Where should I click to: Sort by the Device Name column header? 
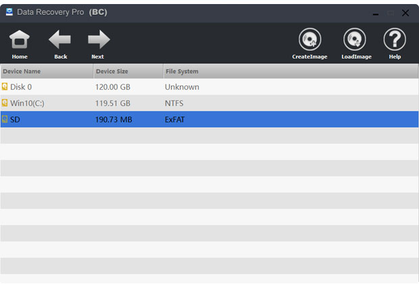point(47,71)
